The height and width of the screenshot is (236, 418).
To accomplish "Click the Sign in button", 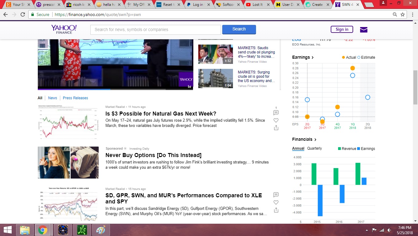I will click(342, 29).
